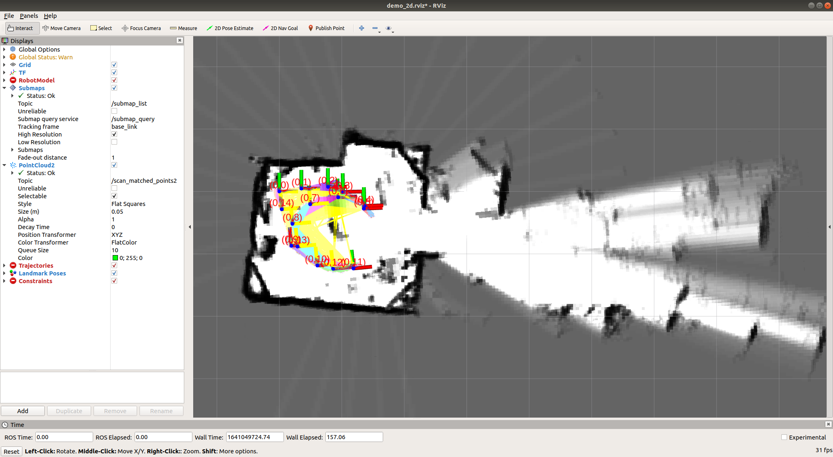Click inside the Wall Time field
Image resolution: width=833 pixels, height=457 pixels.
click(x=254, y=437)
